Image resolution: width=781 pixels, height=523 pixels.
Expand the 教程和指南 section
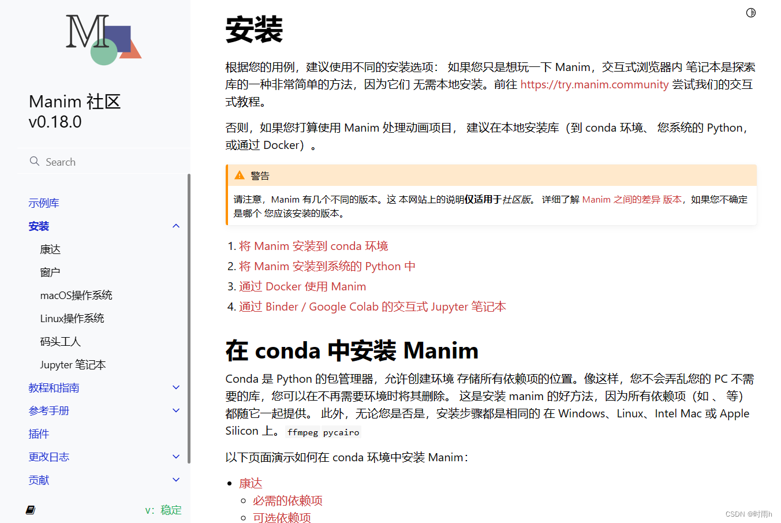tap(176, 387)
